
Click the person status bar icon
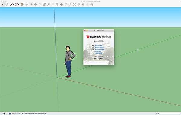point(7,113)
